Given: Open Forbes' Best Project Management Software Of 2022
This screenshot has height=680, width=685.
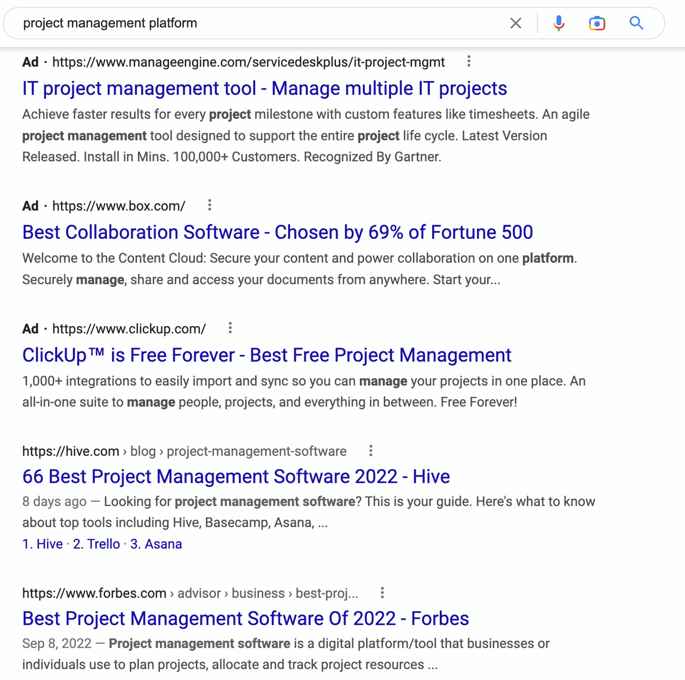Looking at the screenshot, I should 245,618.
